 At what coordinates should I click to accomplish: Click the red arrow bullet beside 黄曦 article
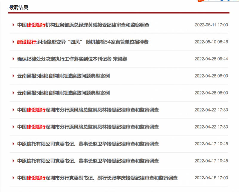pyautogui.click(x=13, y=25)
